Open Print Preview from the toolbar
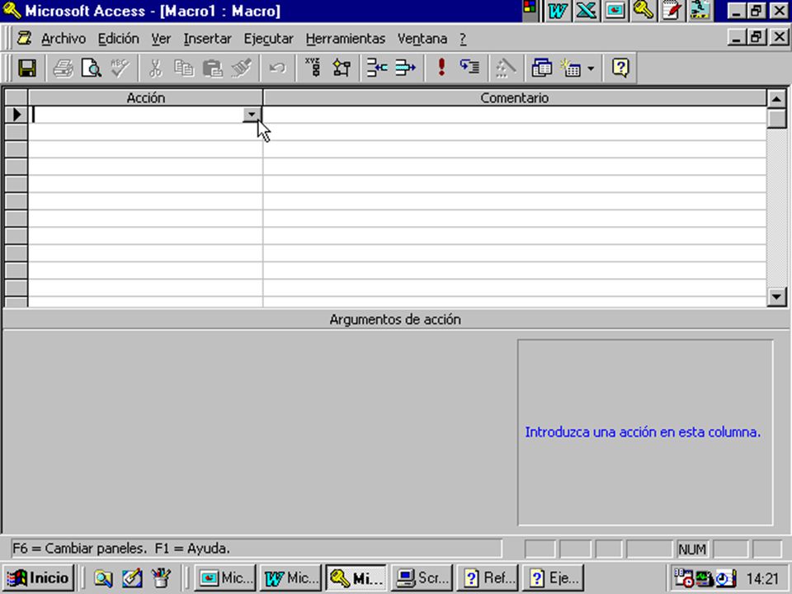 (x=92, y=68)
